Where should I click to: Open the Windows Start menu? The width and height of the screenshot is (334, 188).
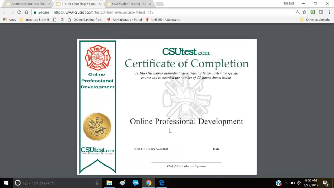6,183
